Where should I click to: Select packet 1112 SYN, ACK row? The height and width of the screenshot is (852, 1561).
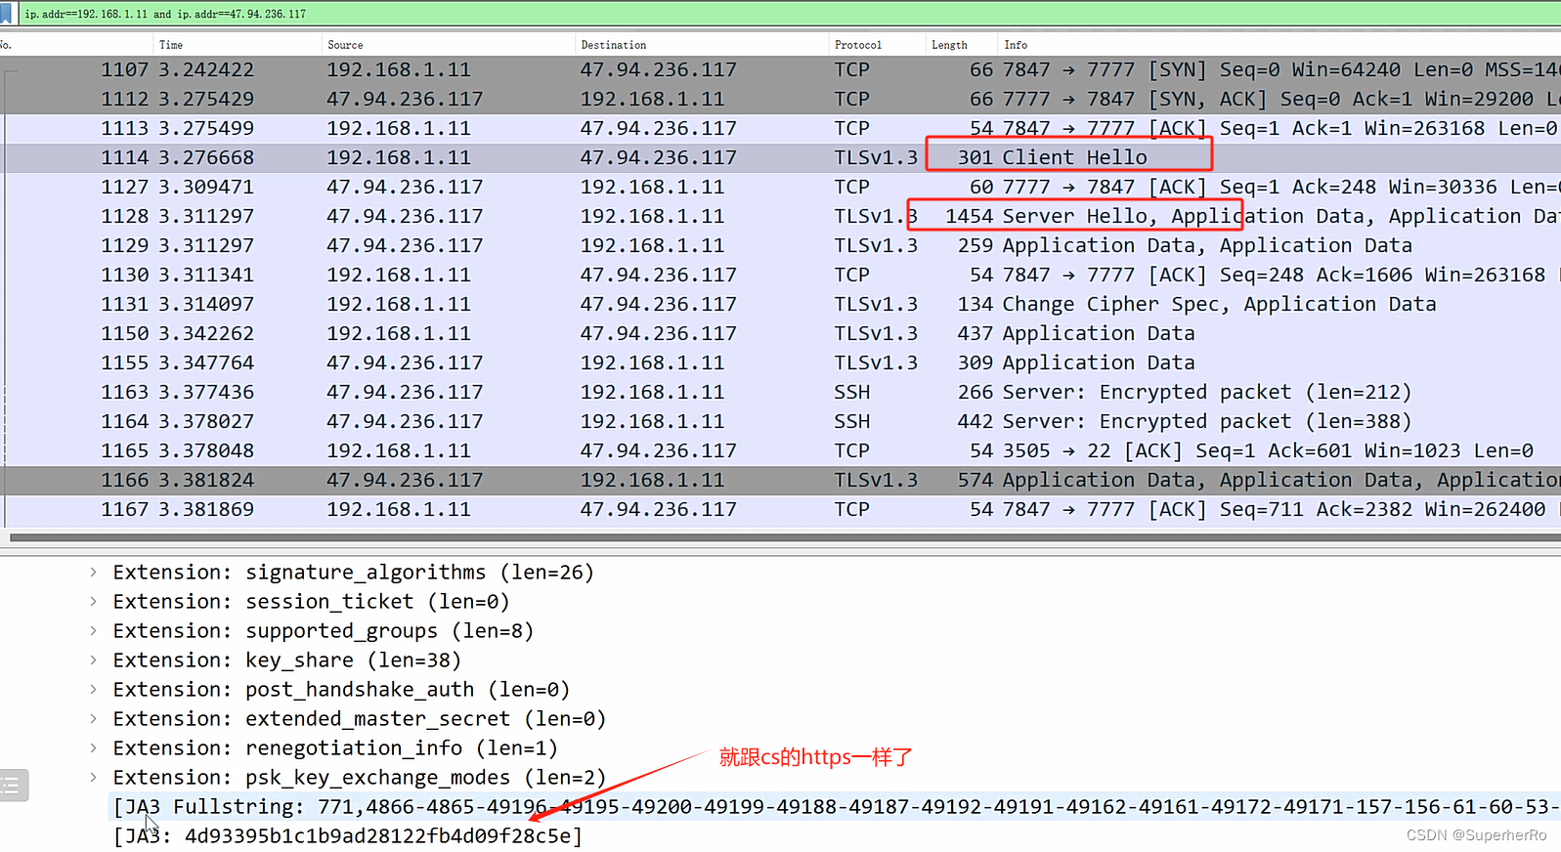tap(780, 100)
